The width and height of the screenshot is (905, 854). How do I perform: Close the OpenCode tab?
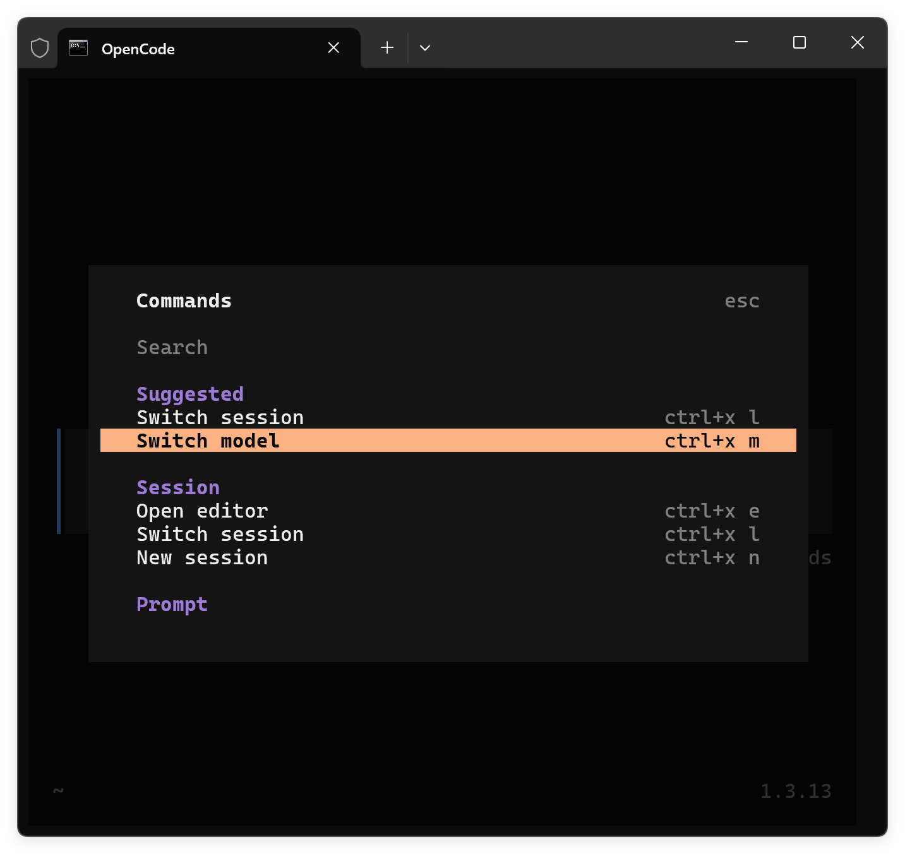coord(333,48)
